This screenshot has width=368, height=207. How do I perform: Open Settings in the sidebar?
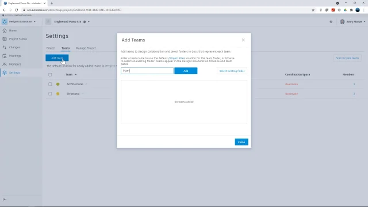[x=14, y=73]
